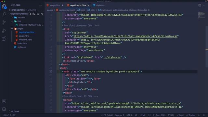Click line number 26 in gutter

[51, 71]
